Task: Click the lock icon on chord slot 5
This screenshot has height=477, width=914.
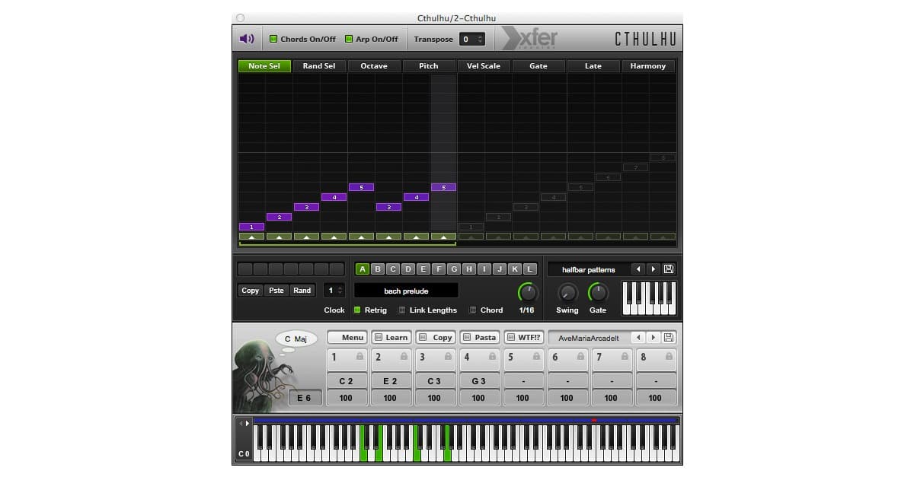Action: tap(536, 357)
